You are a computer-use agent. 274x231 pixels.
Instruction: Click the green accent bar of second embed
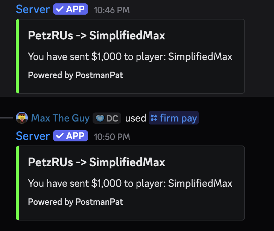pos(17,183)
